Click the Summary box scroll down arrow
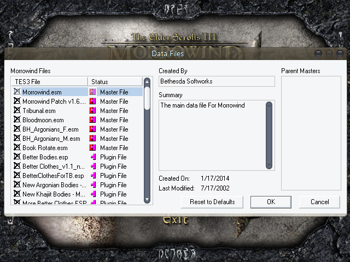Image resolution: width=350 pixels, height=262 pixels. click(269, 165)
